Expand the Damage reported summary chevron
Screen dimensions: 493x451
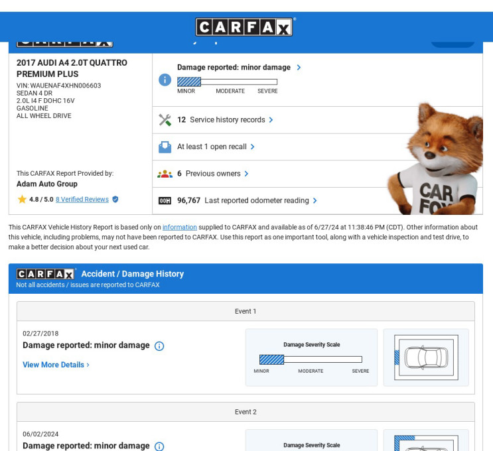(299, 68)
